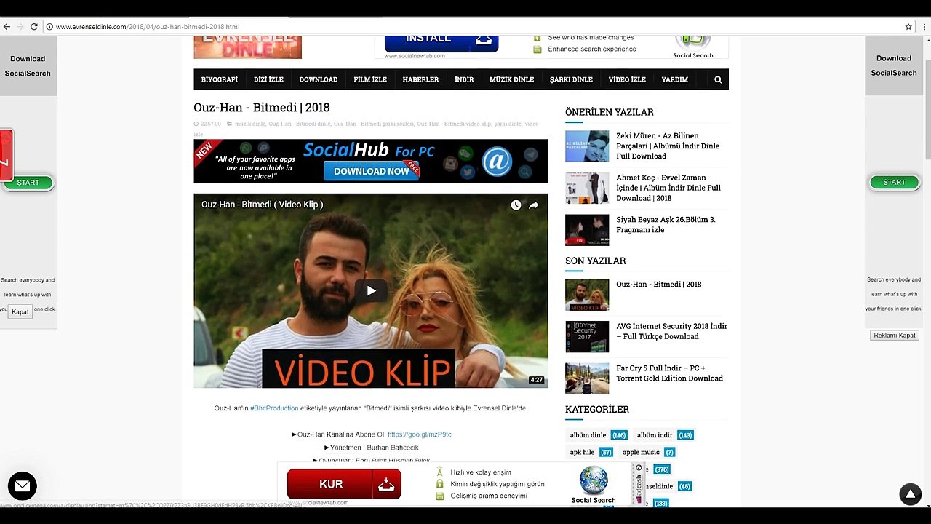Open the Ouz-Han - Bitmedi thumbnail under Son Yazılar
This screenshot has height=524, width=931.
[587, 295]
